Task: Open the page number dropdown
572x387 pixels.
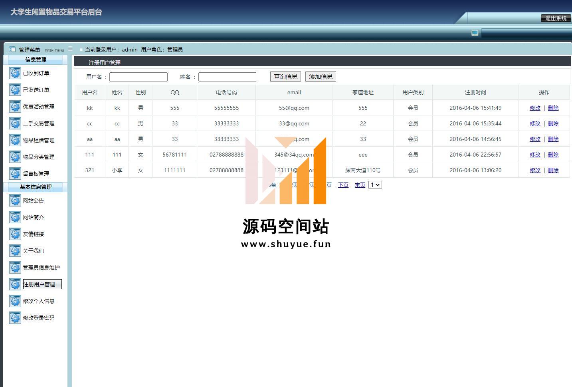Action: [375, 185]
